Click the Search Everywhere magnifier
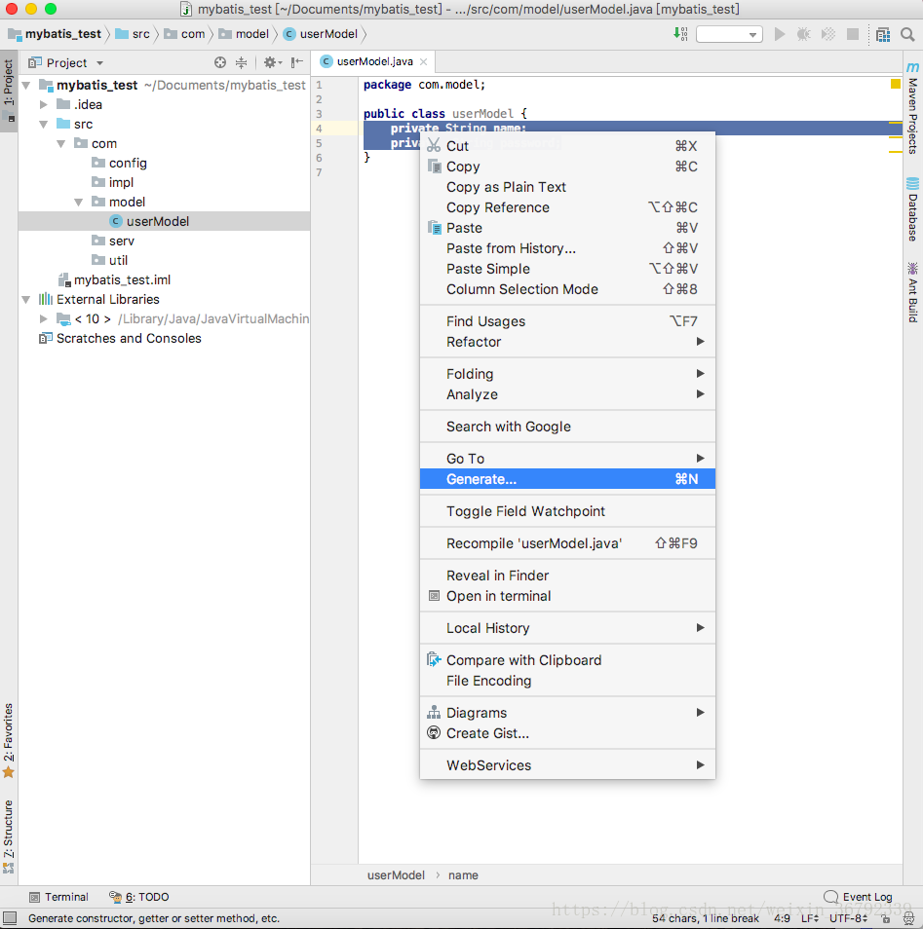The width and height of the screenshot is (923, 929). point(907,34)
